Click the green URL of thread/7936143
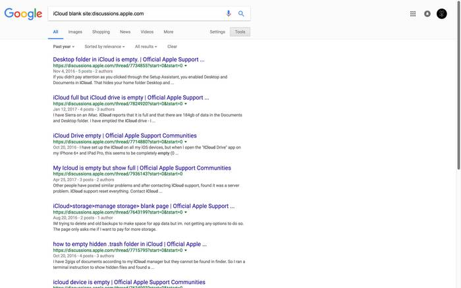Screen dimensions: 461x288 coord(118,174)
